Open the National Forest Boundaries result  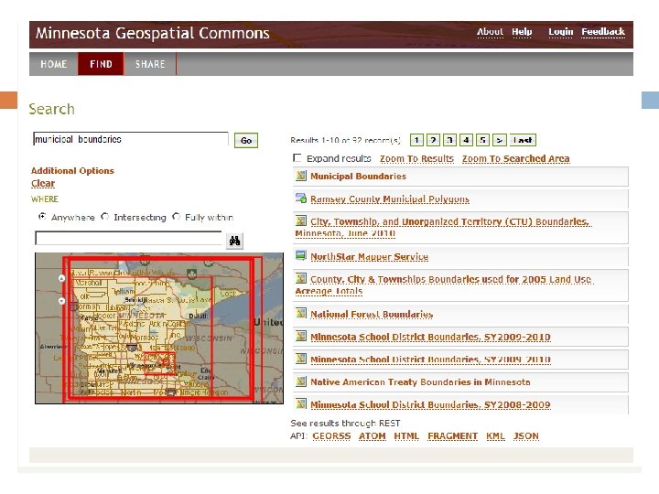tap(372, 314)
